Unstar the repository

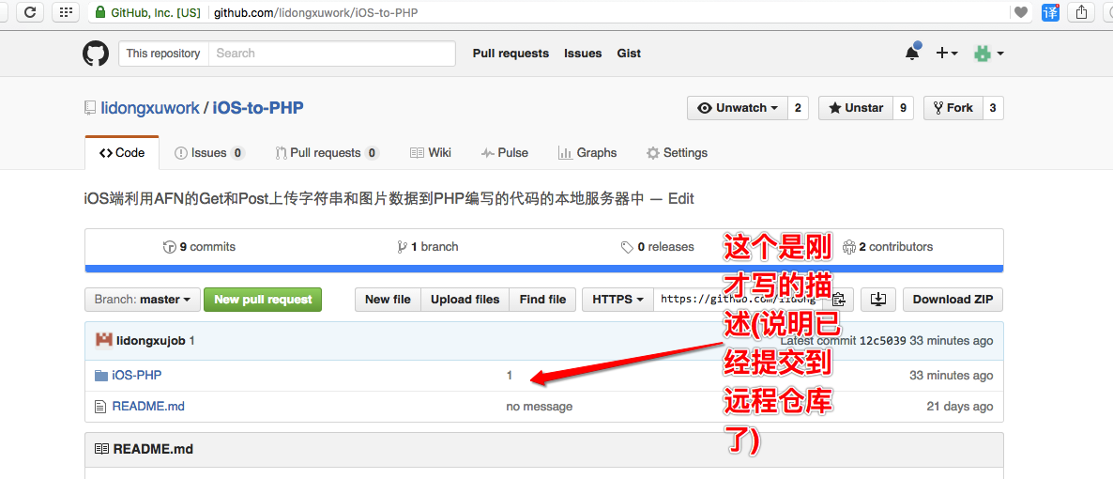click(x=855, y=108)
